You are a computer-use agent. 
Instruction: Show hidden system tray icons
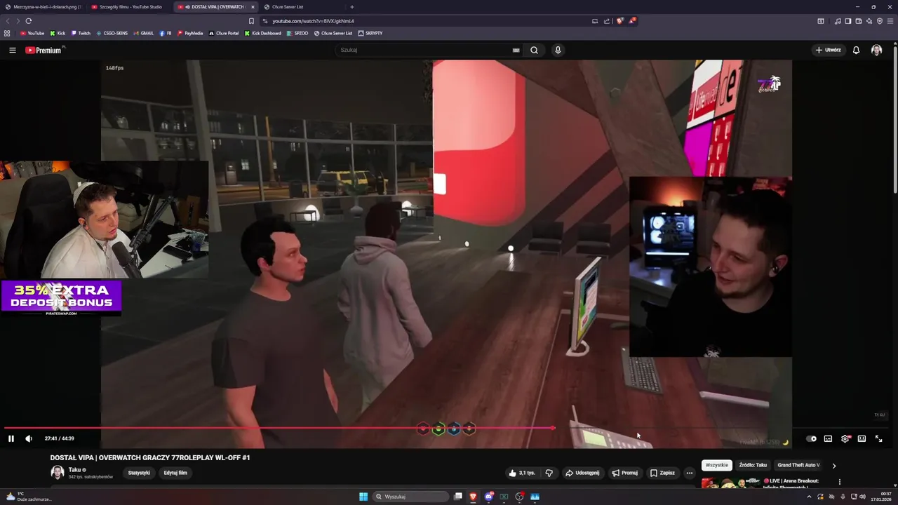[809, 497]
